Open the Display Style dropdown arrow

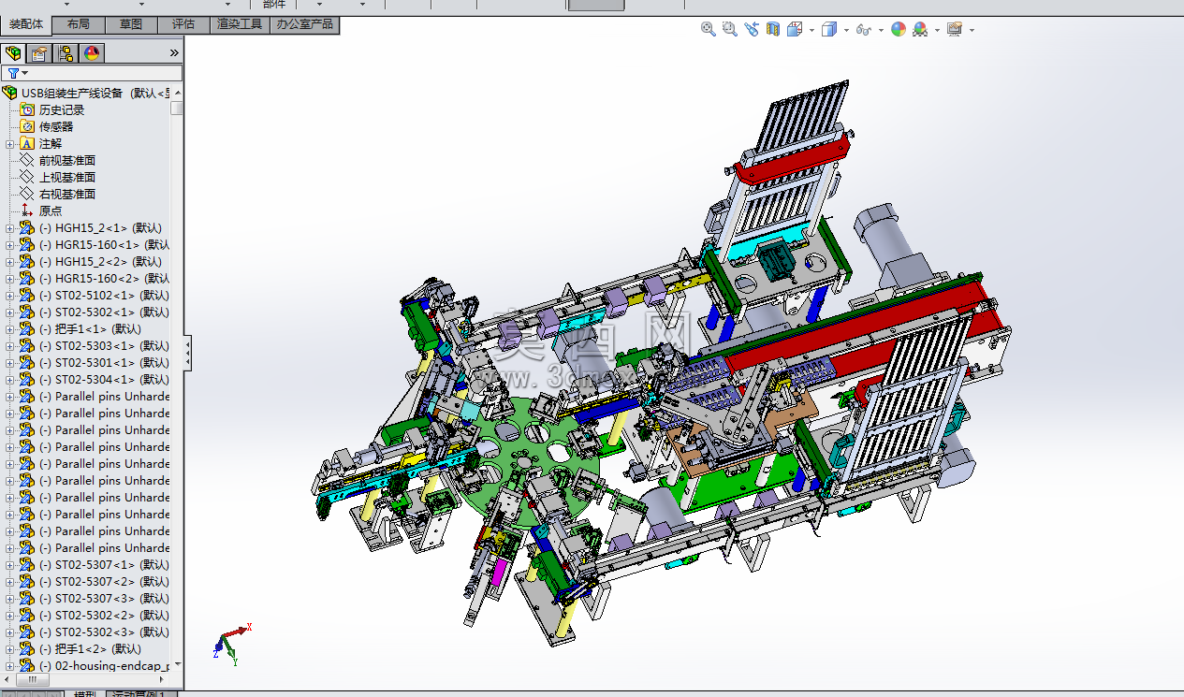coord(846,30)
